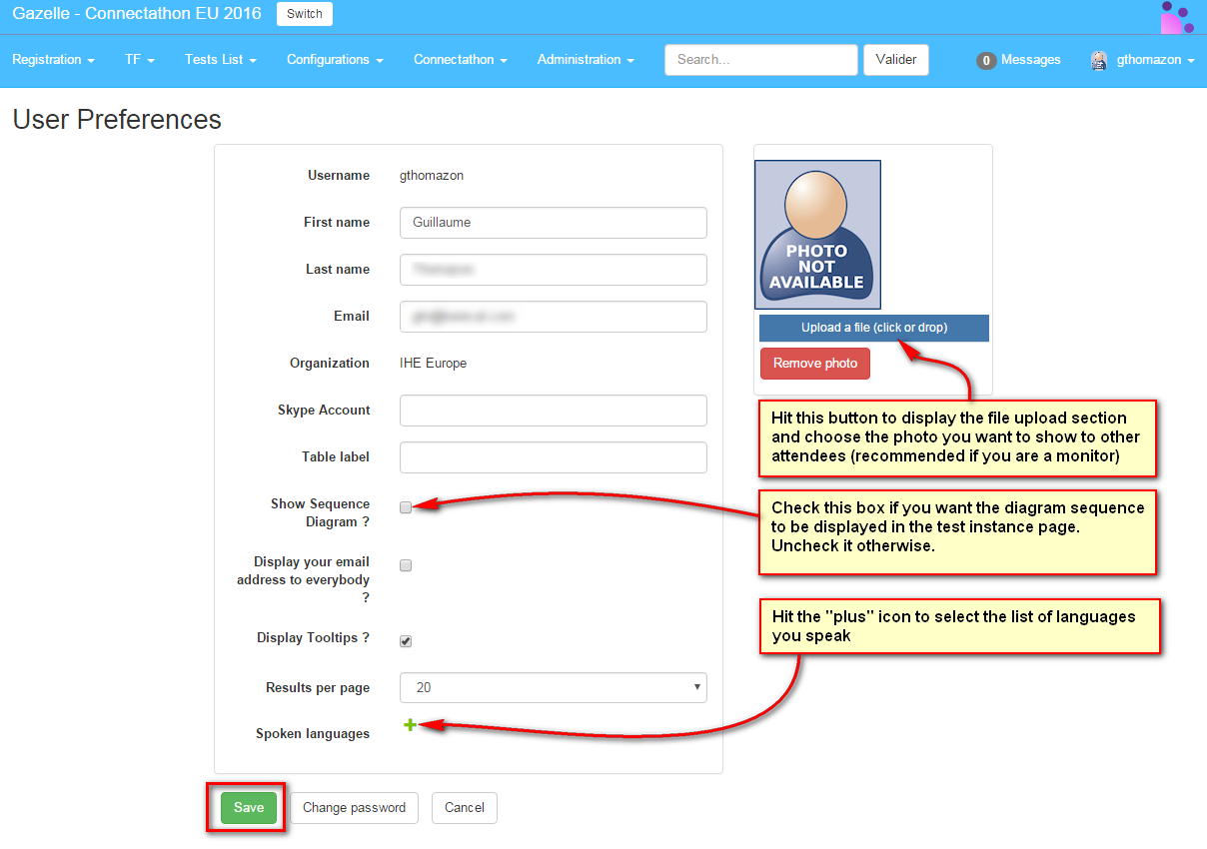Enable the Show Sequence Diagram checkbox

406,507
